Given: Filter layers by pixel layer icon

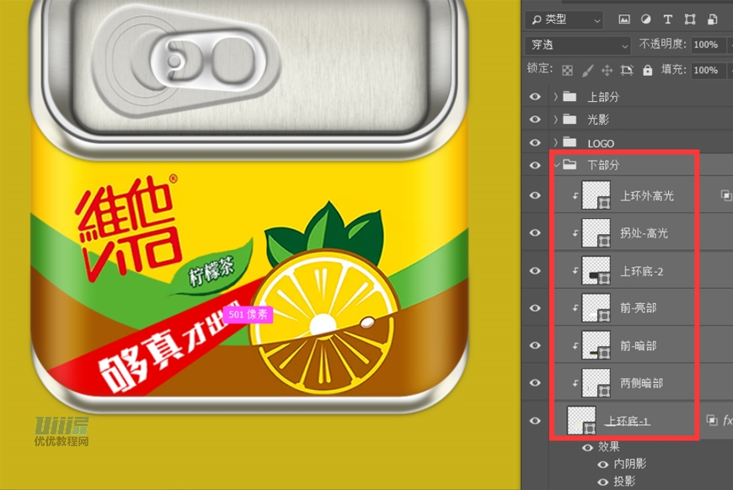Looking at the screenshot, I should [624, 19].
